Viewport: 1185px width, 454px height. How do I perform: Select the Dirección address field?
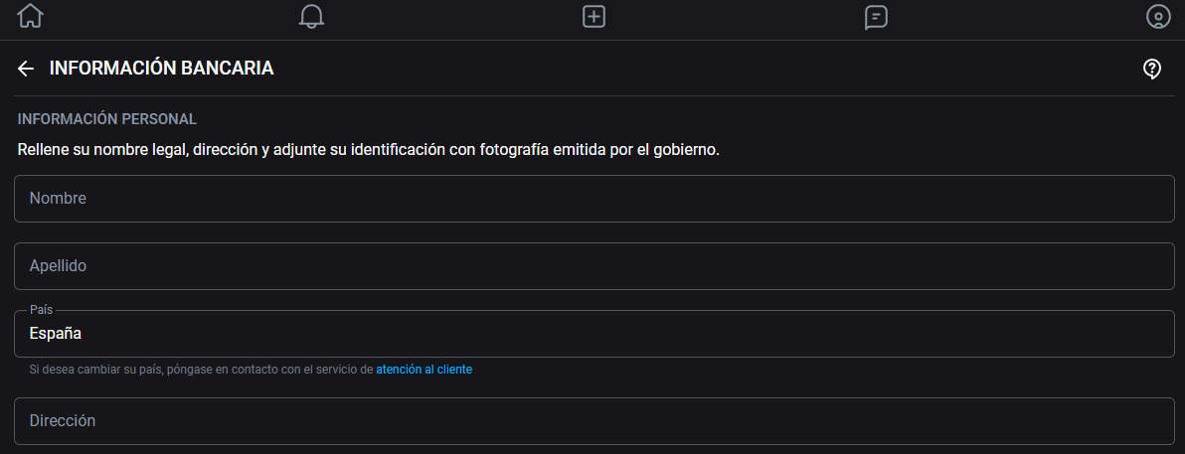click(594, 421)
